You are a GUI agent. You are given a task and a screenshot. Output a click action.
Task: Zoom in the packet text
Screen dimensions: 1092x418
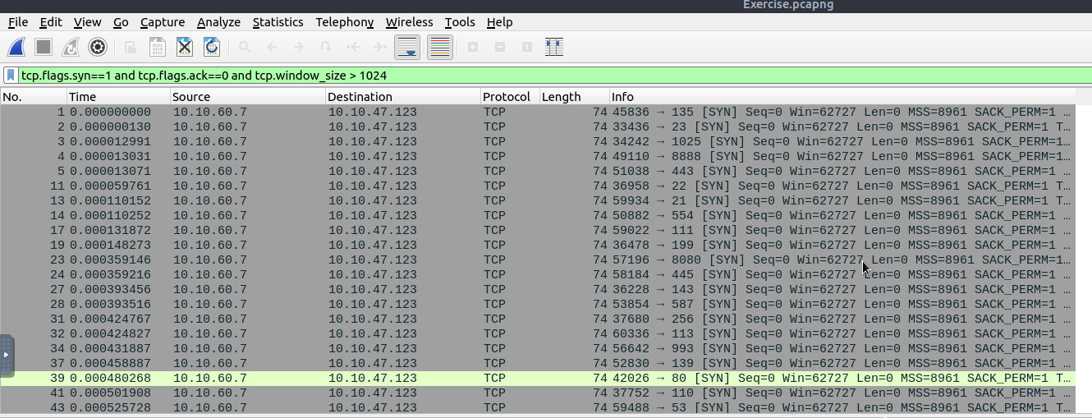click(x=473, y=48)
